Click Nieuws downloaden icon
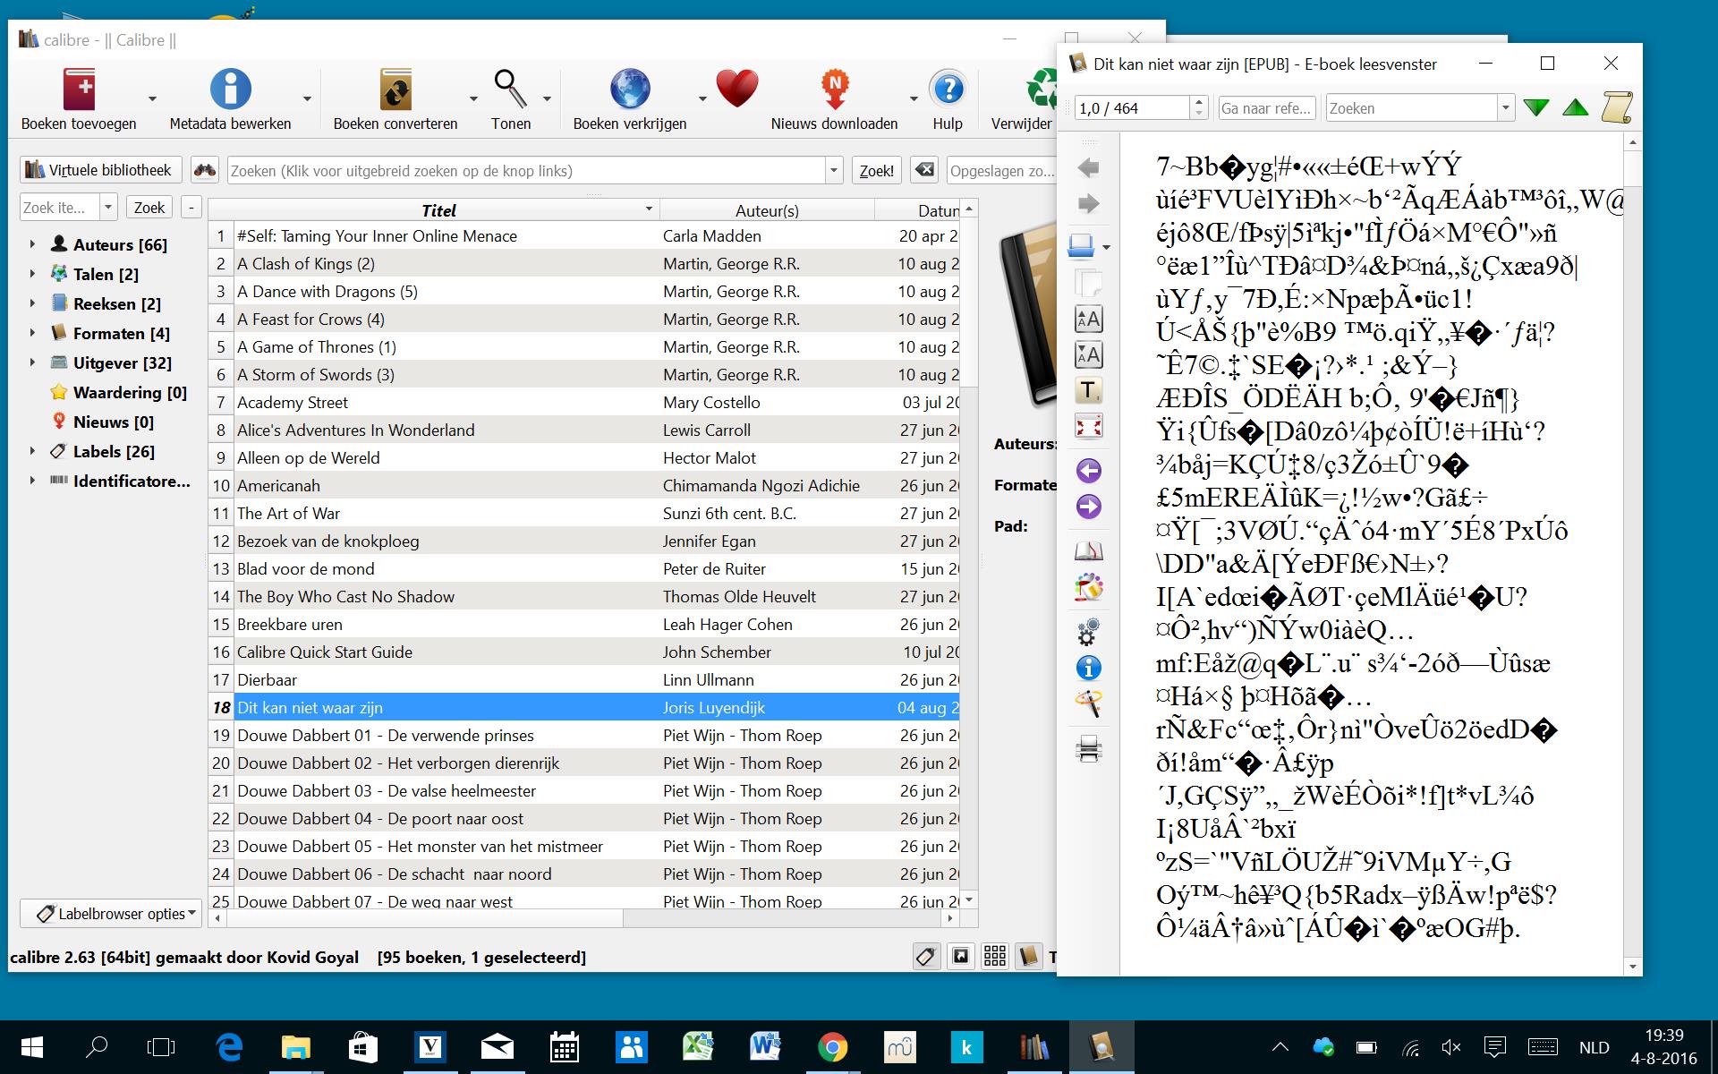This screenshot has height=1074, width=1718. point(834,90)
